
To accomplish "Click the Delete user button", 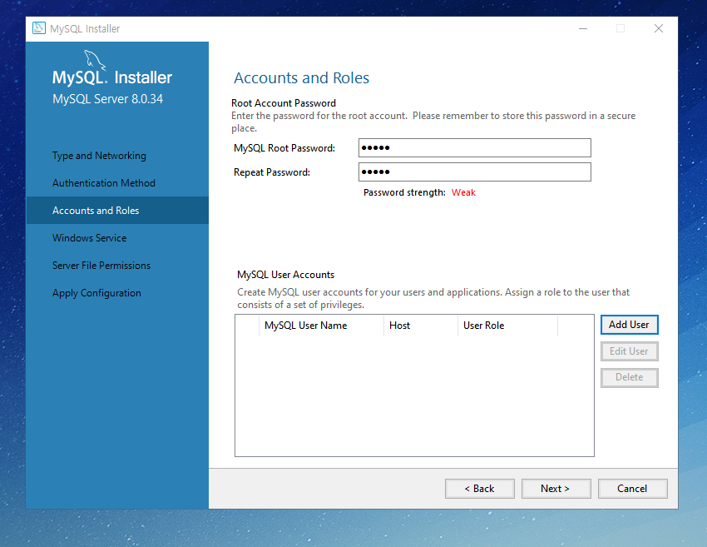I will 629,377.
